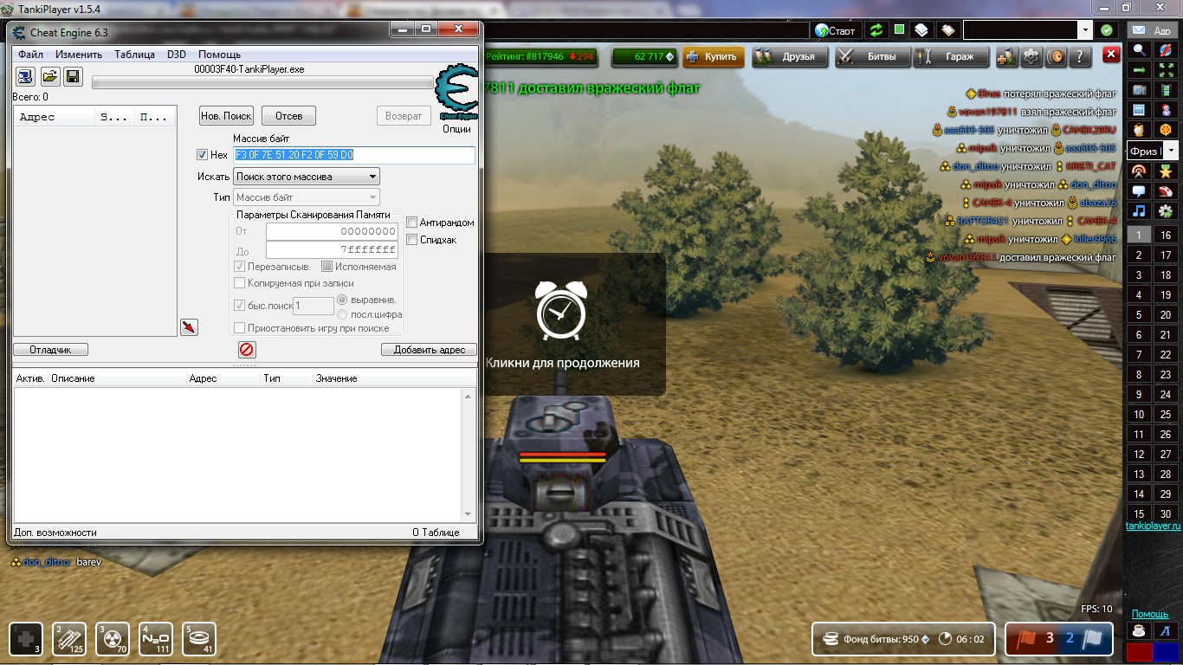Click the film strip video sidebar icon
Viewport: 1183px width, 665px height.
pos(1166,90)
